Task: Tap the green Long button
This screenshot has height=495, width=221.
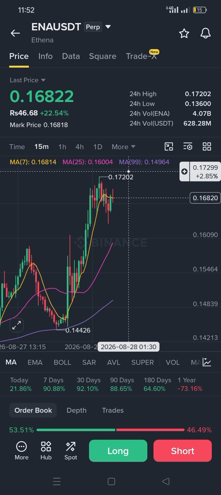Action: click(118, 451)
